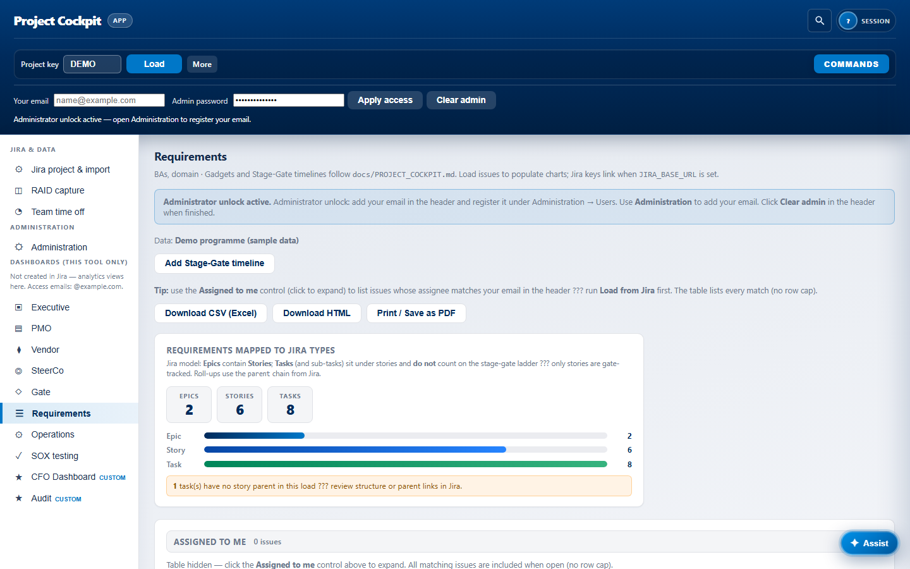
Task: Open the Operations dashboard
Action: click(x=70, y=434)
